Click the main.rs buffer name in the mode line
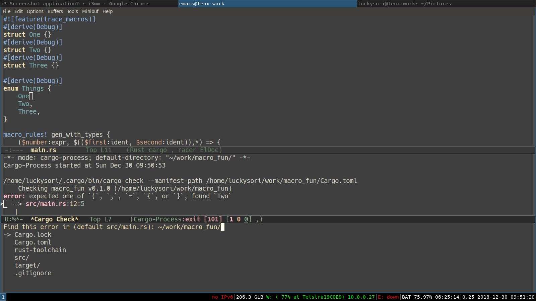This screenshot has width=536, height=301. (43, 150)
